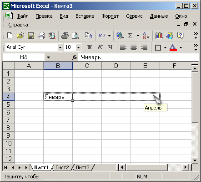Click the Copy icon in the toolbar
Screen dimensions: 201x182
[88, 36]
